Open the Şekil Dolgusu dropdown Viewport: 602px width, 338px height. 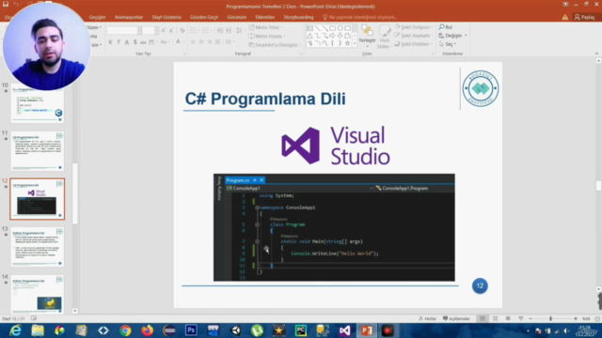point(414,27)
